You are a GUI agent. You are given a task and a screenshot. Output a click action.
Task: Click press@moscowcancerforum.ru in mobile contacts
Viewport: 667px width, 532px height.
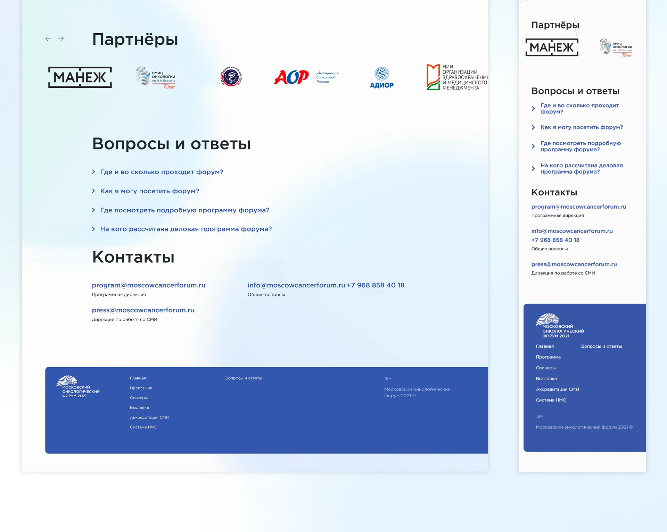pos(574,264)
